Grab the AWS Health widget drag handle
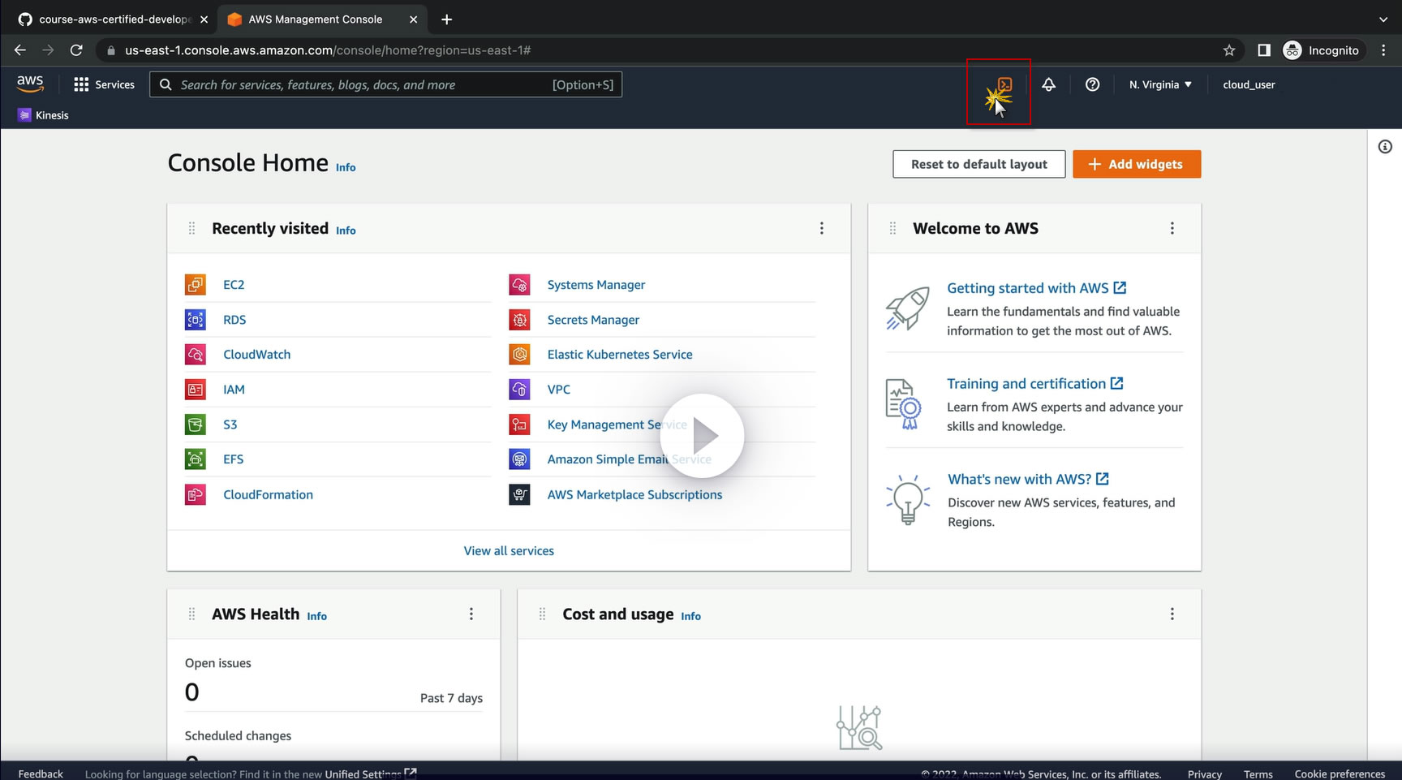 pos(192,614)
